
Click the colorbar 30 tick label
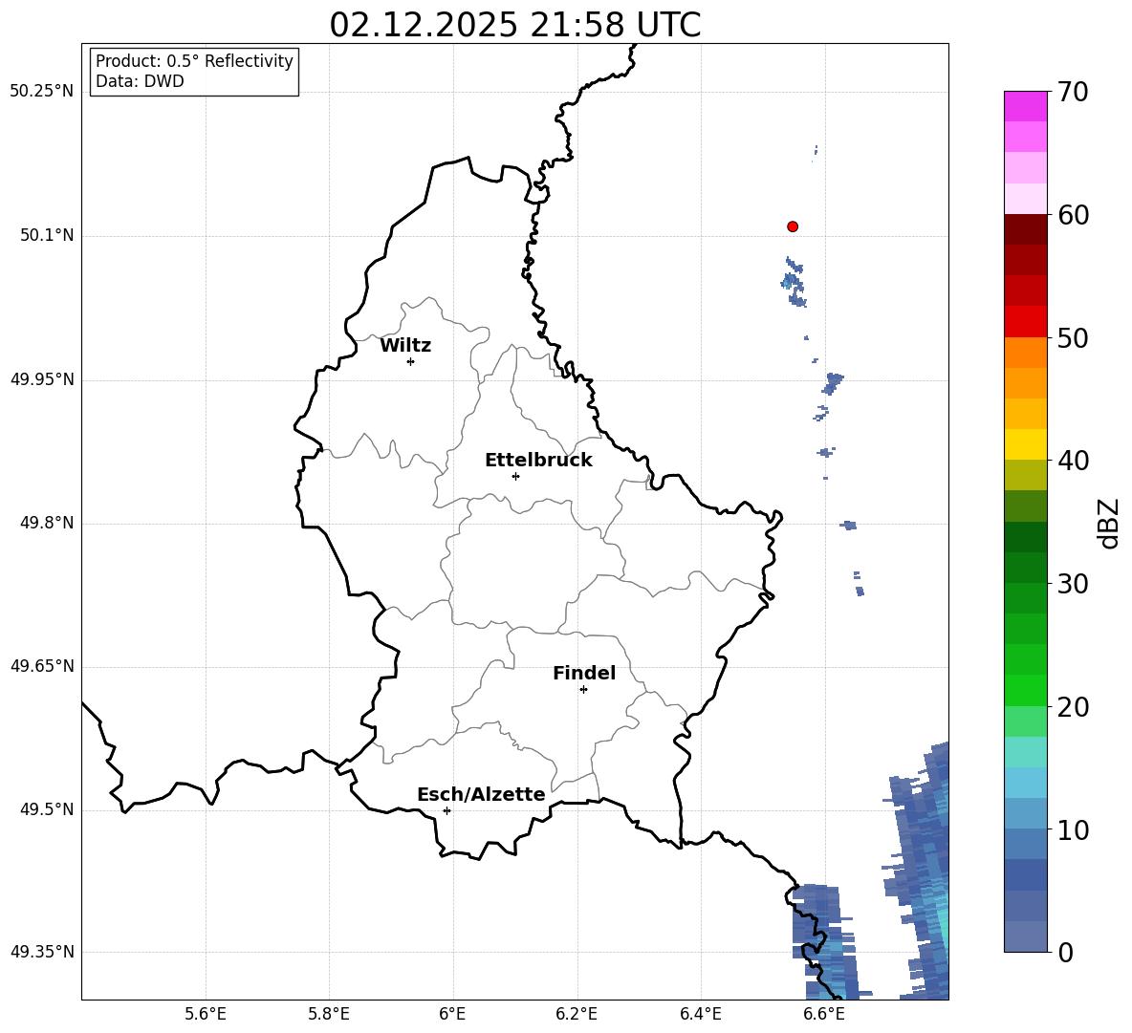pos(1072,584)
